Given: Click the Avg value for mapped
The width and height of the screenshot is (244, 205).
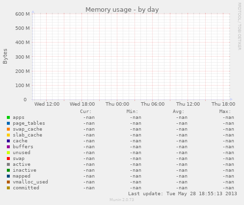Looking at the screenshot, I should [x=182, y=176].
